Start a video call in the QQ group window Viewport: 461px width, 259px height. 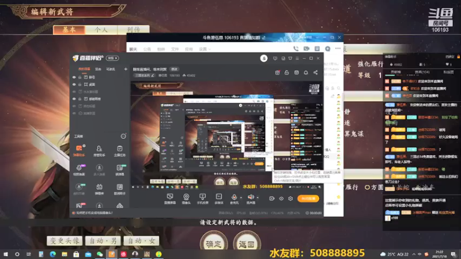coord(307,49)
